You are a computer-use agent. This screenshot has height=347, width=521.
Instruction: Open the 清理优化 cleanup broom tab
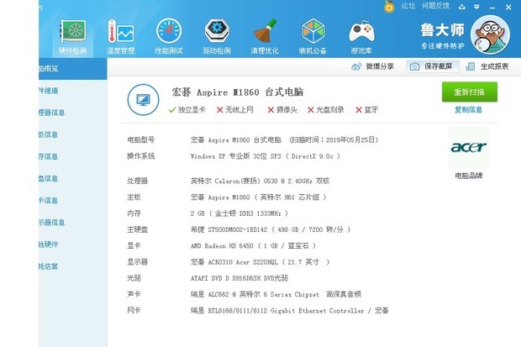pos(265,37)
